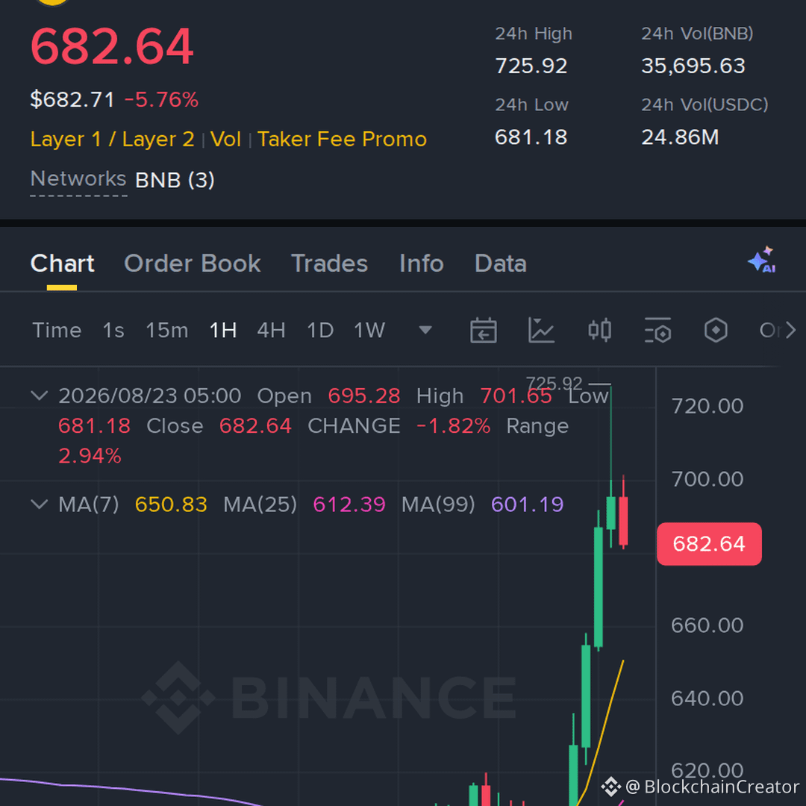This screenshot has width=806, height=806.
Task: Tap the 24h Vol(BNB) value 35,695.63
Action: pos(693,66)
